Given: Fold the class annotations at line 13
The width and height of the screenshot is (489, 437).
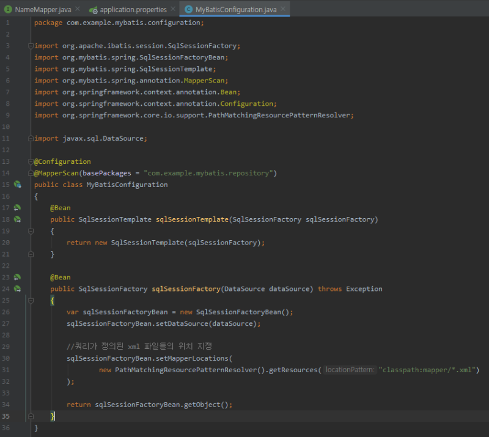Looking at the screenshot, I should pyautogui.click(x=29, y=161).
